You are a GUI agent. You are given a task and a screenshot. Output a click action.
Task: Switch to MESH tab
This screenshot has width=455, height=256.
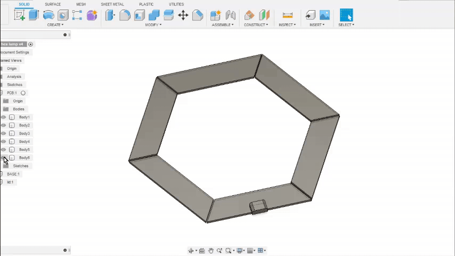click(x=81, y=4)
